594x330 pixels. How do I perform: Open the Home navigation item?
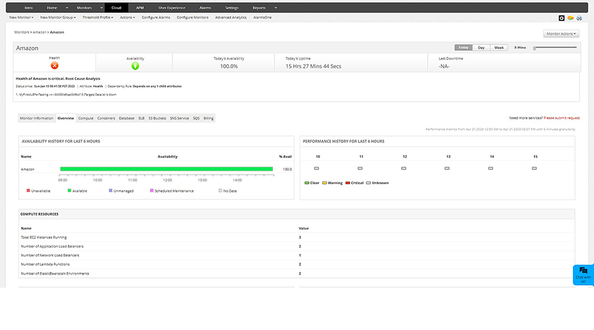tap(52, 7)
